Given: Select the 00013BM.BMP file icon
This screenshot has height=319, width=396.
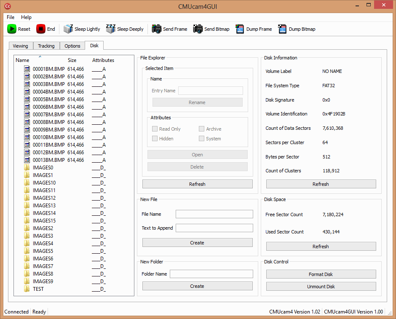Looking at the screenshot, I should [x=27, y=160].
